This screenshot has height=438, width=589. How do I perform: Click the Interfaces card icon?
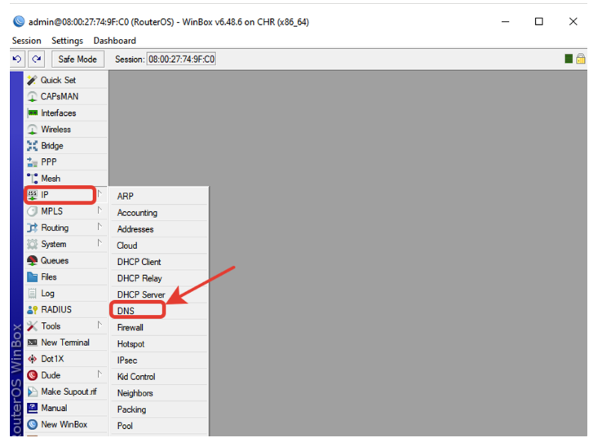coord(33,113)
